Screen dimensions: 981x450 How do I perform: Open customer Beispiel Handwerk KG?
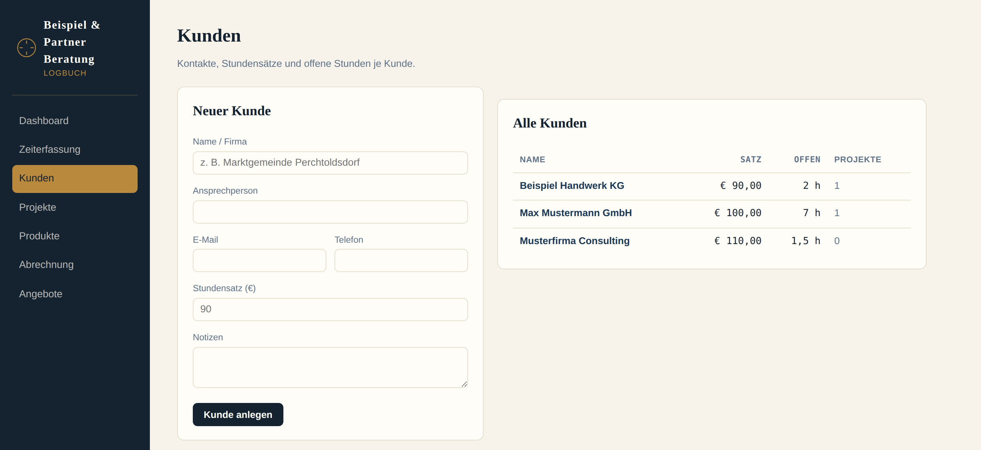coord(572,185)
